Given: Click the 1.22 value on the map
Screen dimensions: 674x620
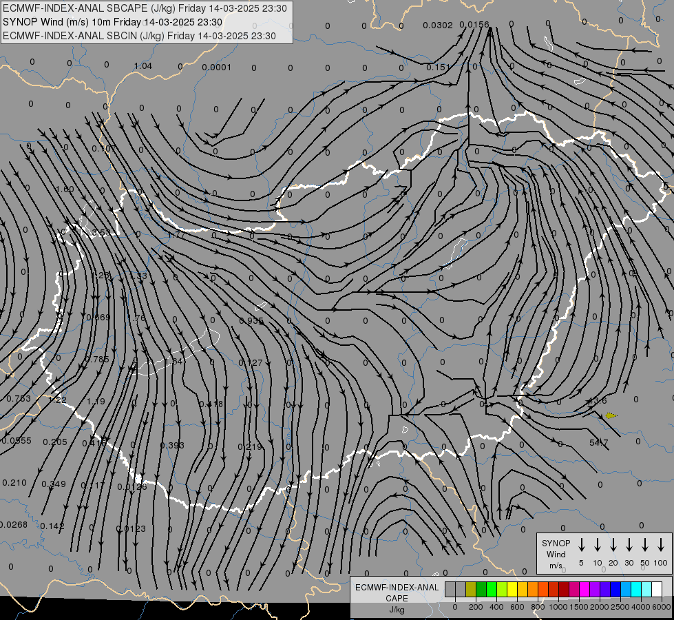Looking at the screenshot, I should 58,400.
